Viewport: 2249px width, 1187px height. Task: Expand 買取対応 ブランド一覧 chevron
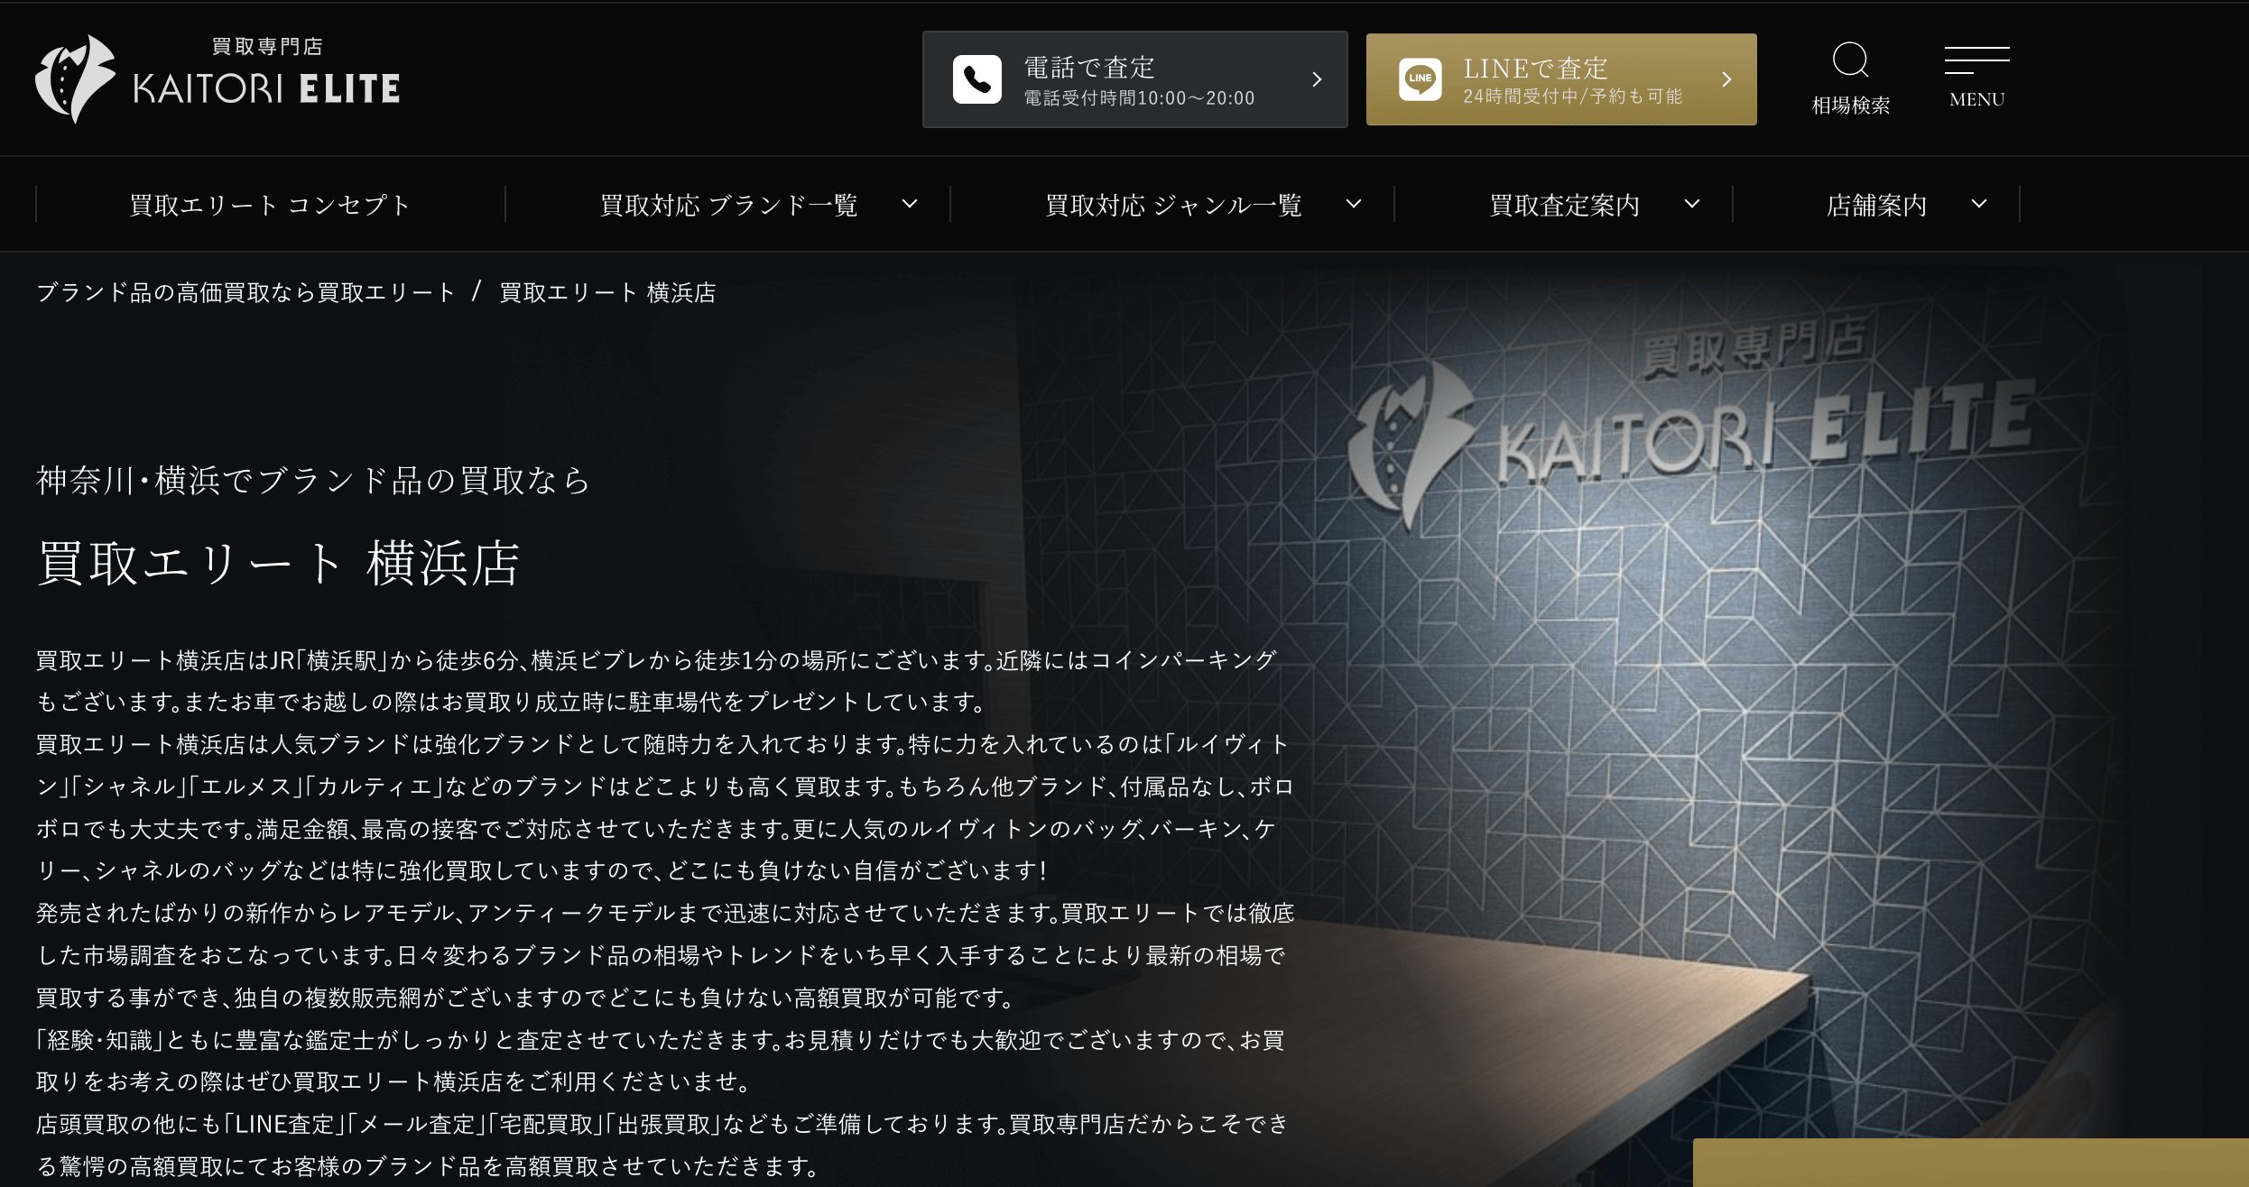910,204
